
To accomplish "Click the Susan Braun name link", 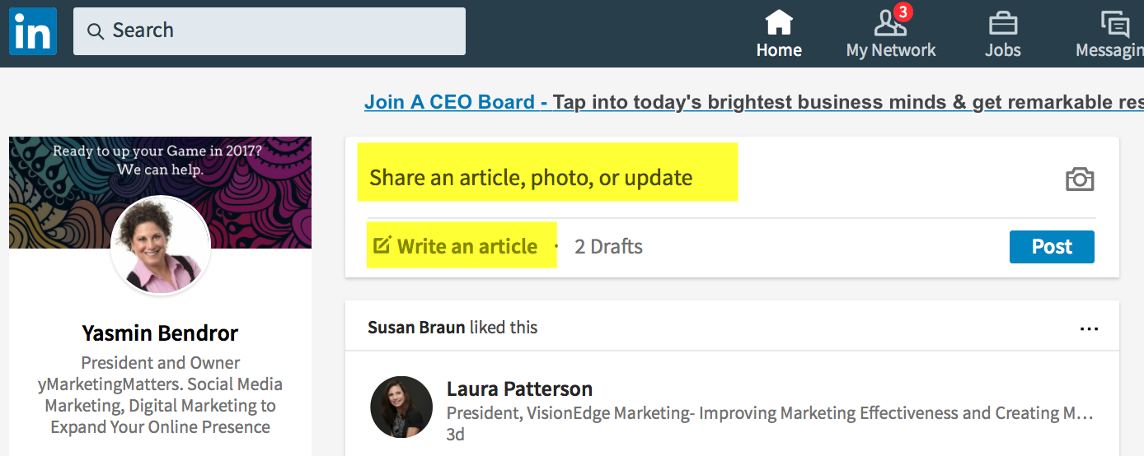I will [416, 327].
